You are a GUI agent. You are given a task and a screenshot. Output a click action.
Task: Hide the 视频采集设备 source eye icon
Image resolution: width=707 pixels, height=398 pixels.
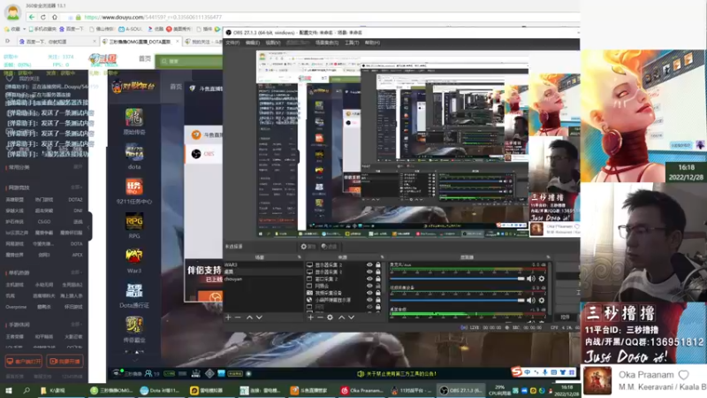point(369,293)
